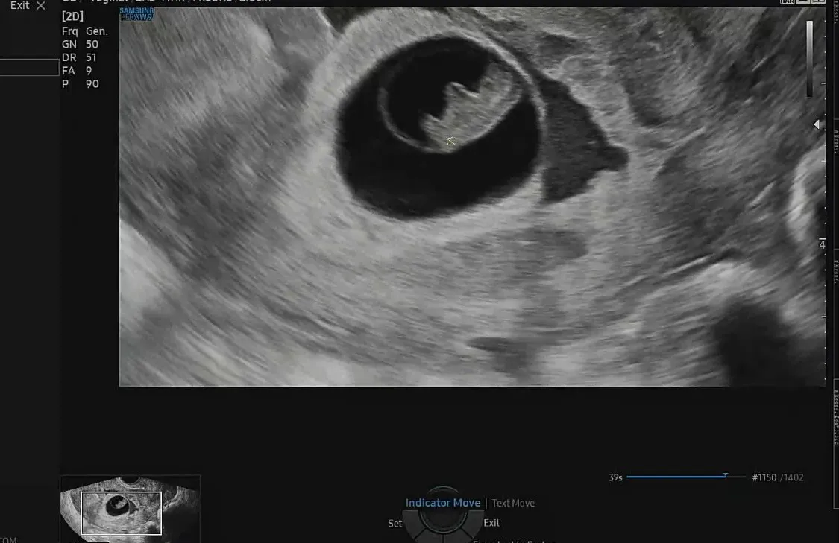Click the Frq Gen. frequency parameter

tap(84, 31)
